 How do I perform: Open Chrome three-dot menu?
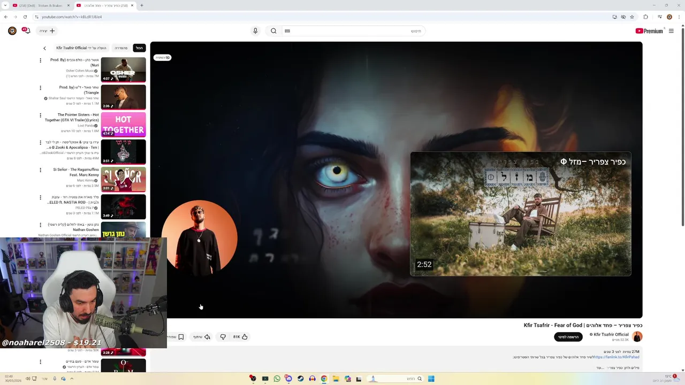click(x=679, y=17)
